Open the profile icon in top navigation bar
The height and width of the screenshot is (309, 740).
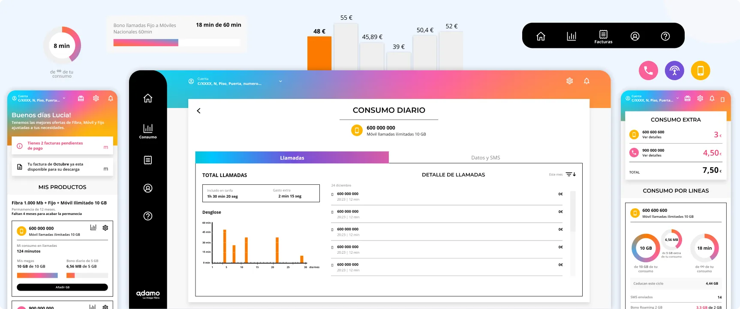635,36
